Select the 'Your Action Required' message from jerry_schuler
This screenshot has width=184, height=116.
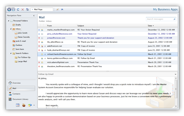[x=108, y=34]
